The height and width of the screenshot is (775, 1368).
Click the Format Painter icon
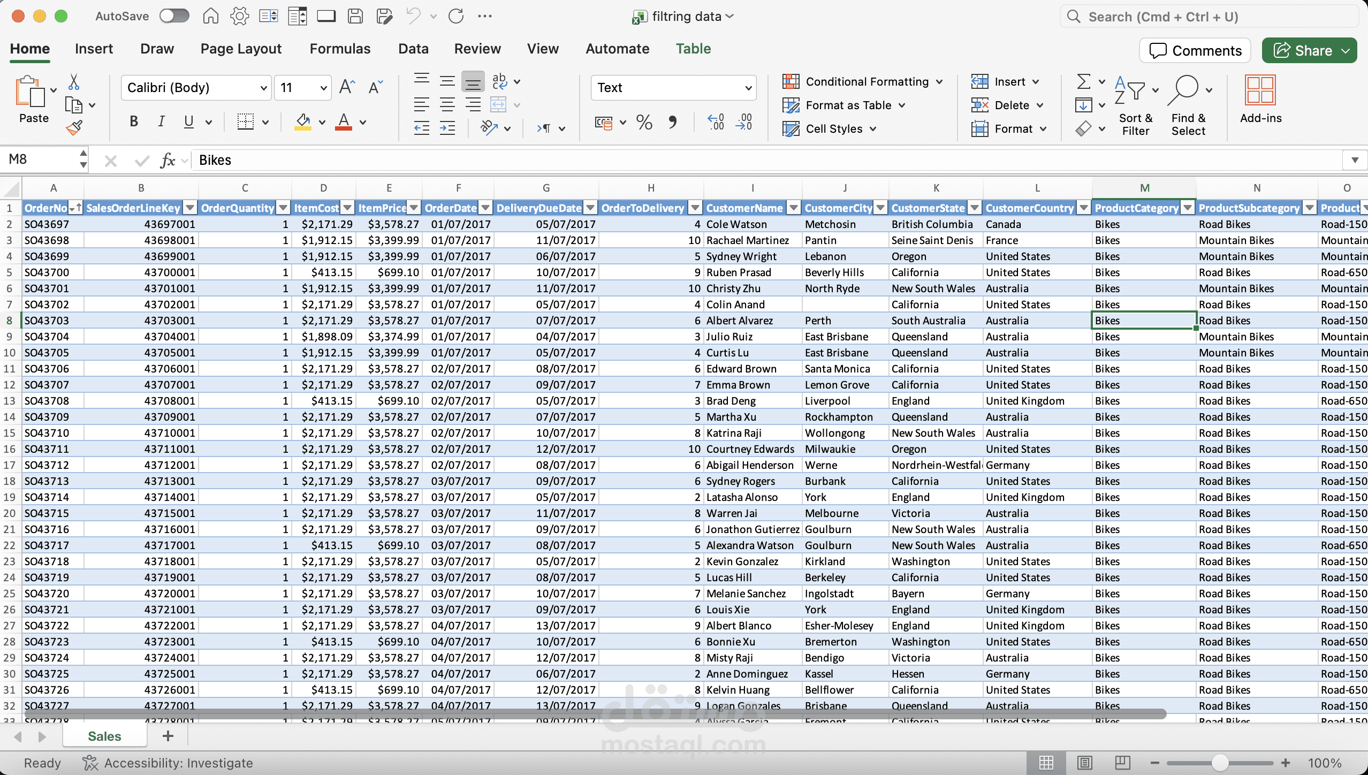coord(75,127)
